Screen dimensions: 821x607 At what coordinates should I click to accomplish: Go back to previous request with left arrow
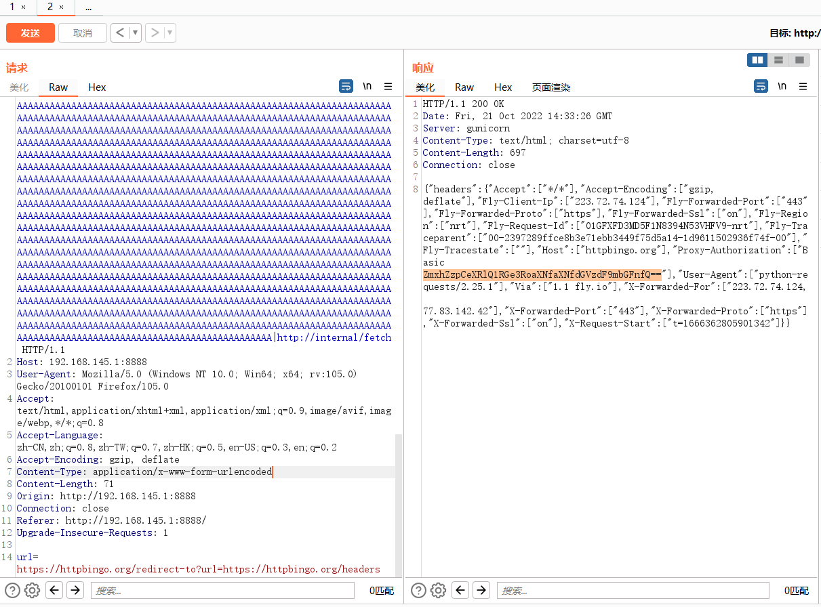click(120, 33)
